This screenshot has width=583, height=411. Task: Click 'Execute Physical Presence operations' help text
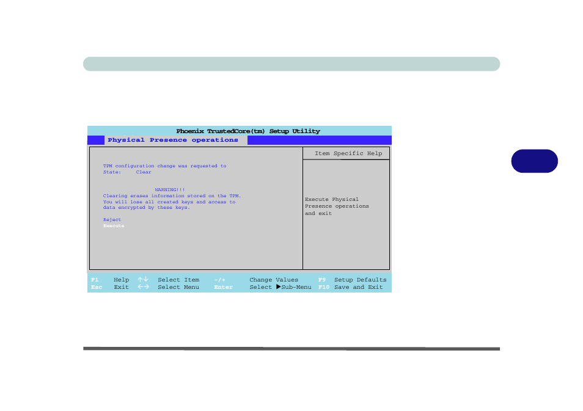(337, 206)
